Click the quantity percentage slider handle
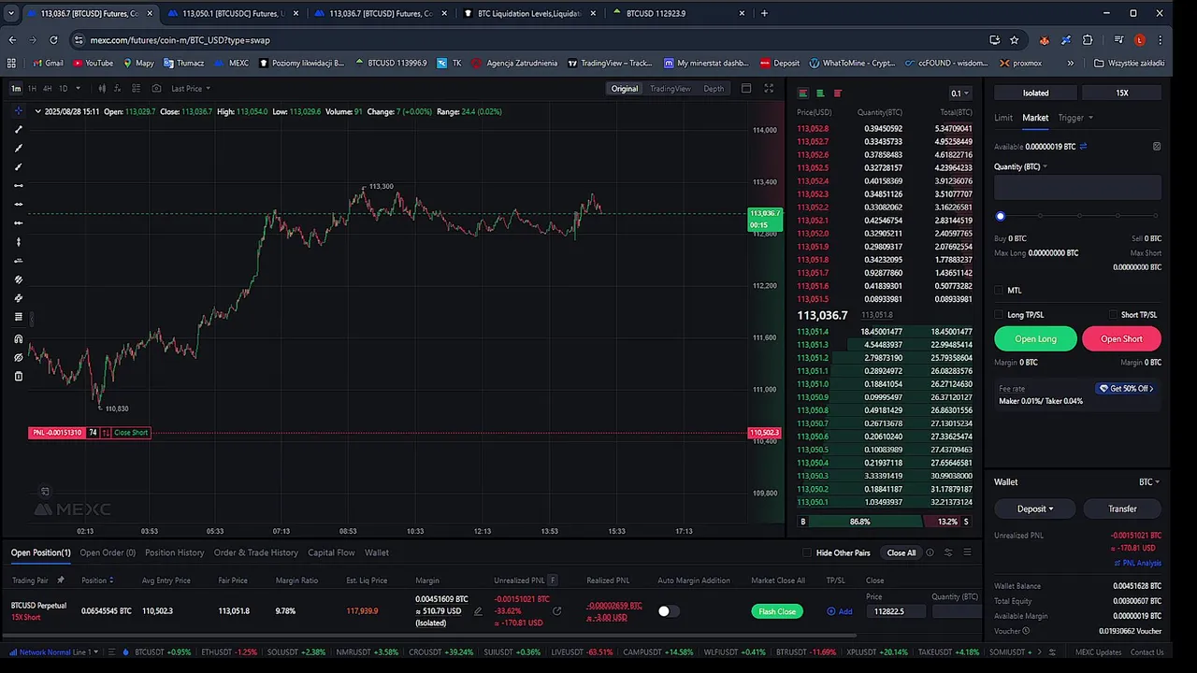 (1001, 217)
